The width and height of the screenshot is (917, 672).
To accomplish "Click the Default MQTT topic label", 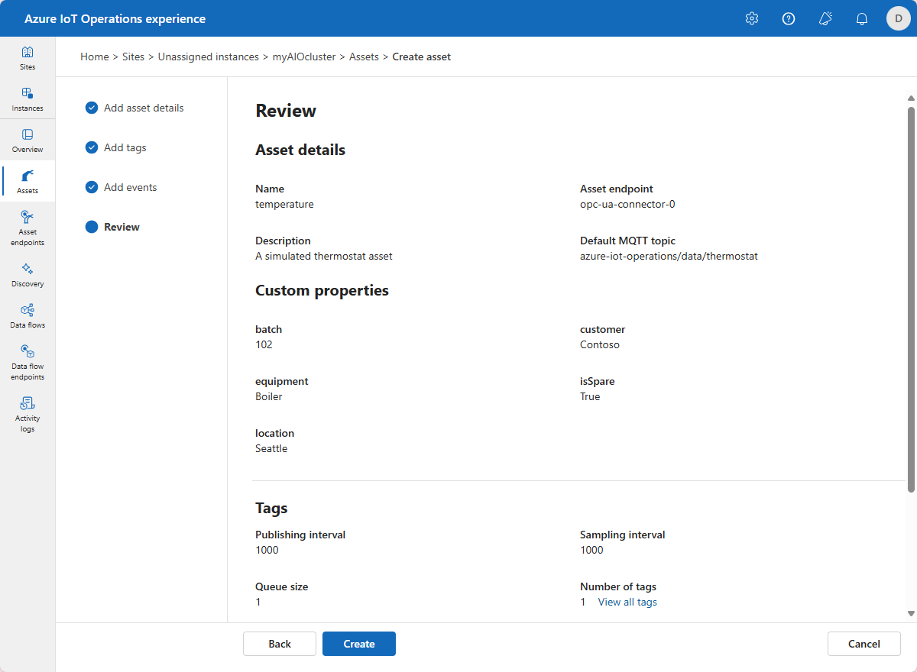I will coord(628,241).
